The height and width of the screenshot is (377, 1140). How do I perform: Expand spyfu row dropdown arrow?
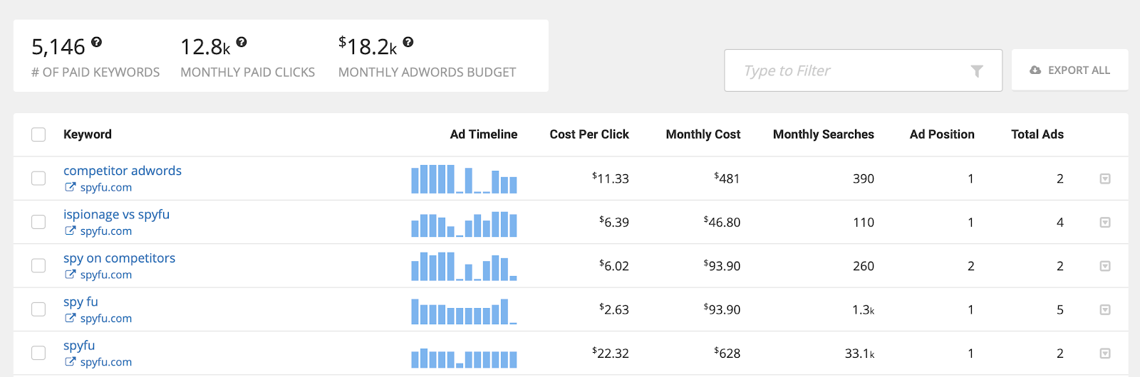pos(1105,354)
